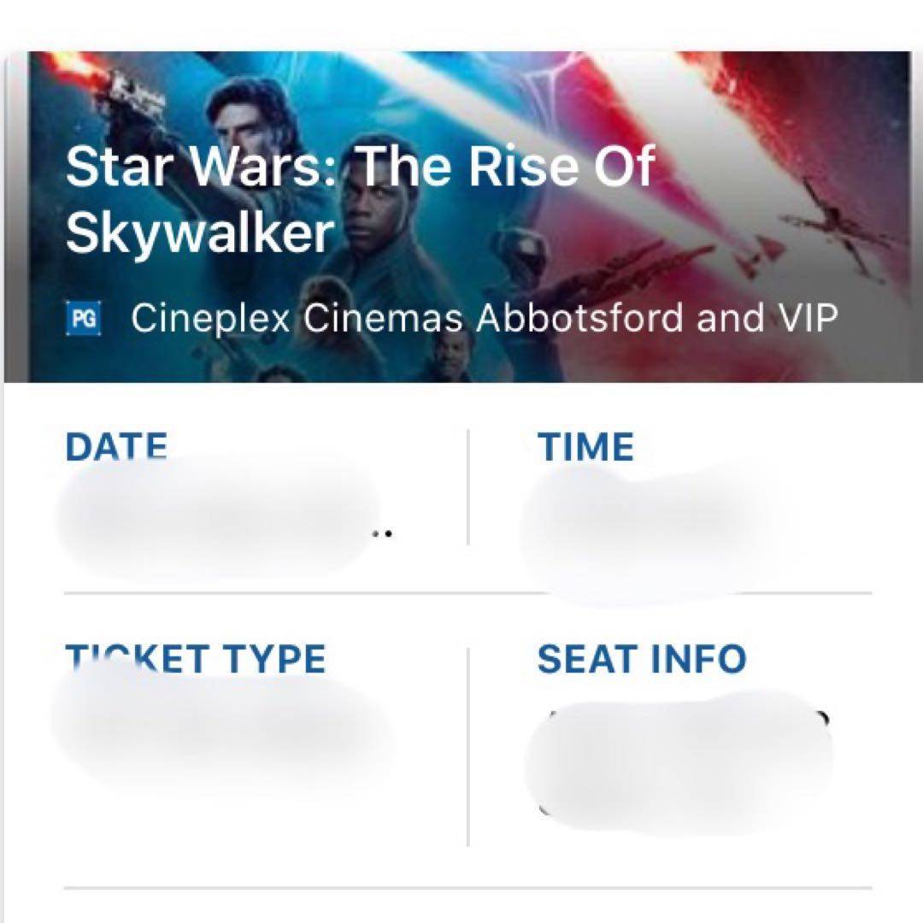Click the TIME field label
923x923 pixels.
click(x=585, y=448)
